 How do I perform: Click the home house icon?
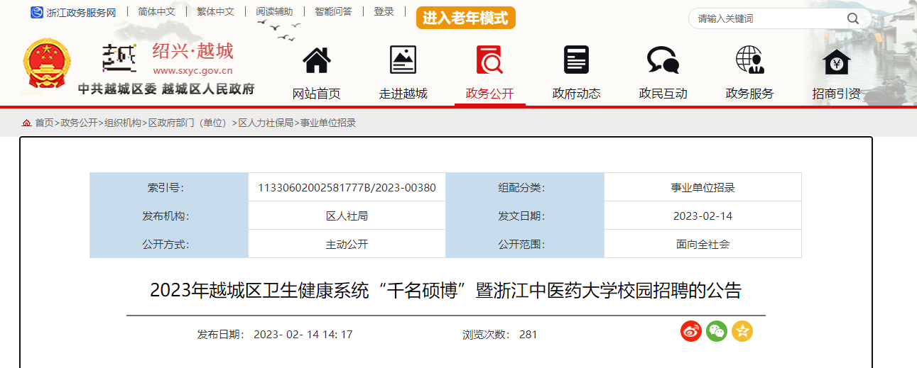pyautogui.click(x=317, y=60)
